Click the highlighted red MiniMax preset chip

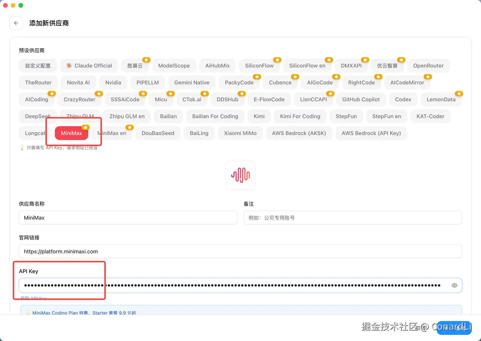tap(71, 133)
